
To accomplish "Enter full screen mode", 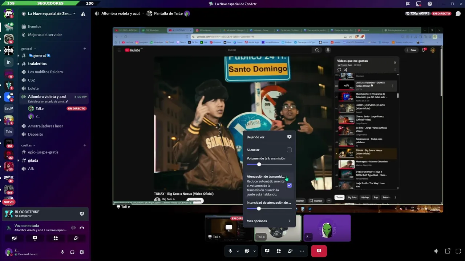I will point(458,251).
